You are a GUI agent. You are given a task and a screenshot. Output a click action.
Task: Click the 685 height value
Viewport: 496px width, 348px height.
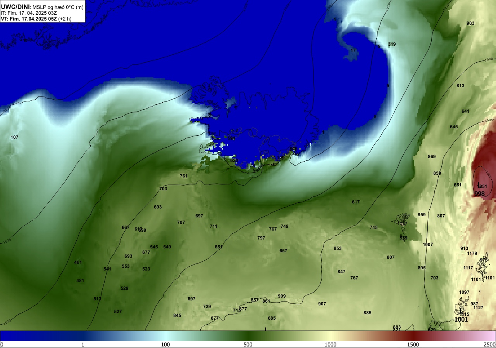pyautogui.click(x=272, y=318)
